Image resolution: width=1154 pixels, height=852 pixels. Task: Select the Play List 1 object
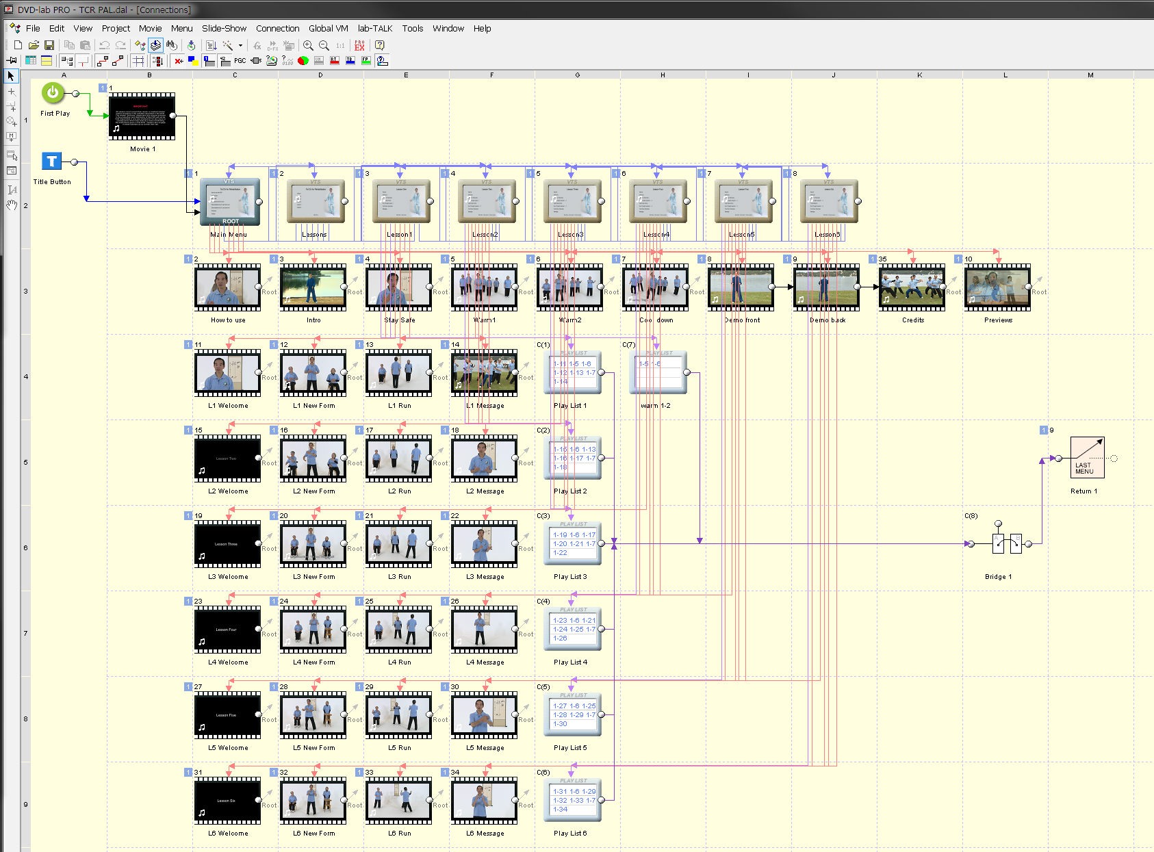573,372
